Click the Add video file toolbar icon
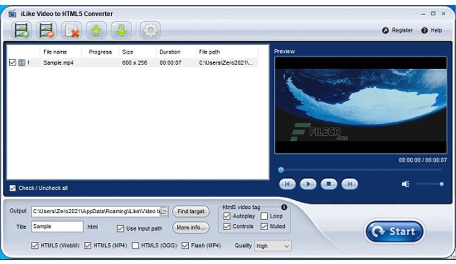Image resolution: width=456 pixels, height=264 pixels. coord(22,30)
